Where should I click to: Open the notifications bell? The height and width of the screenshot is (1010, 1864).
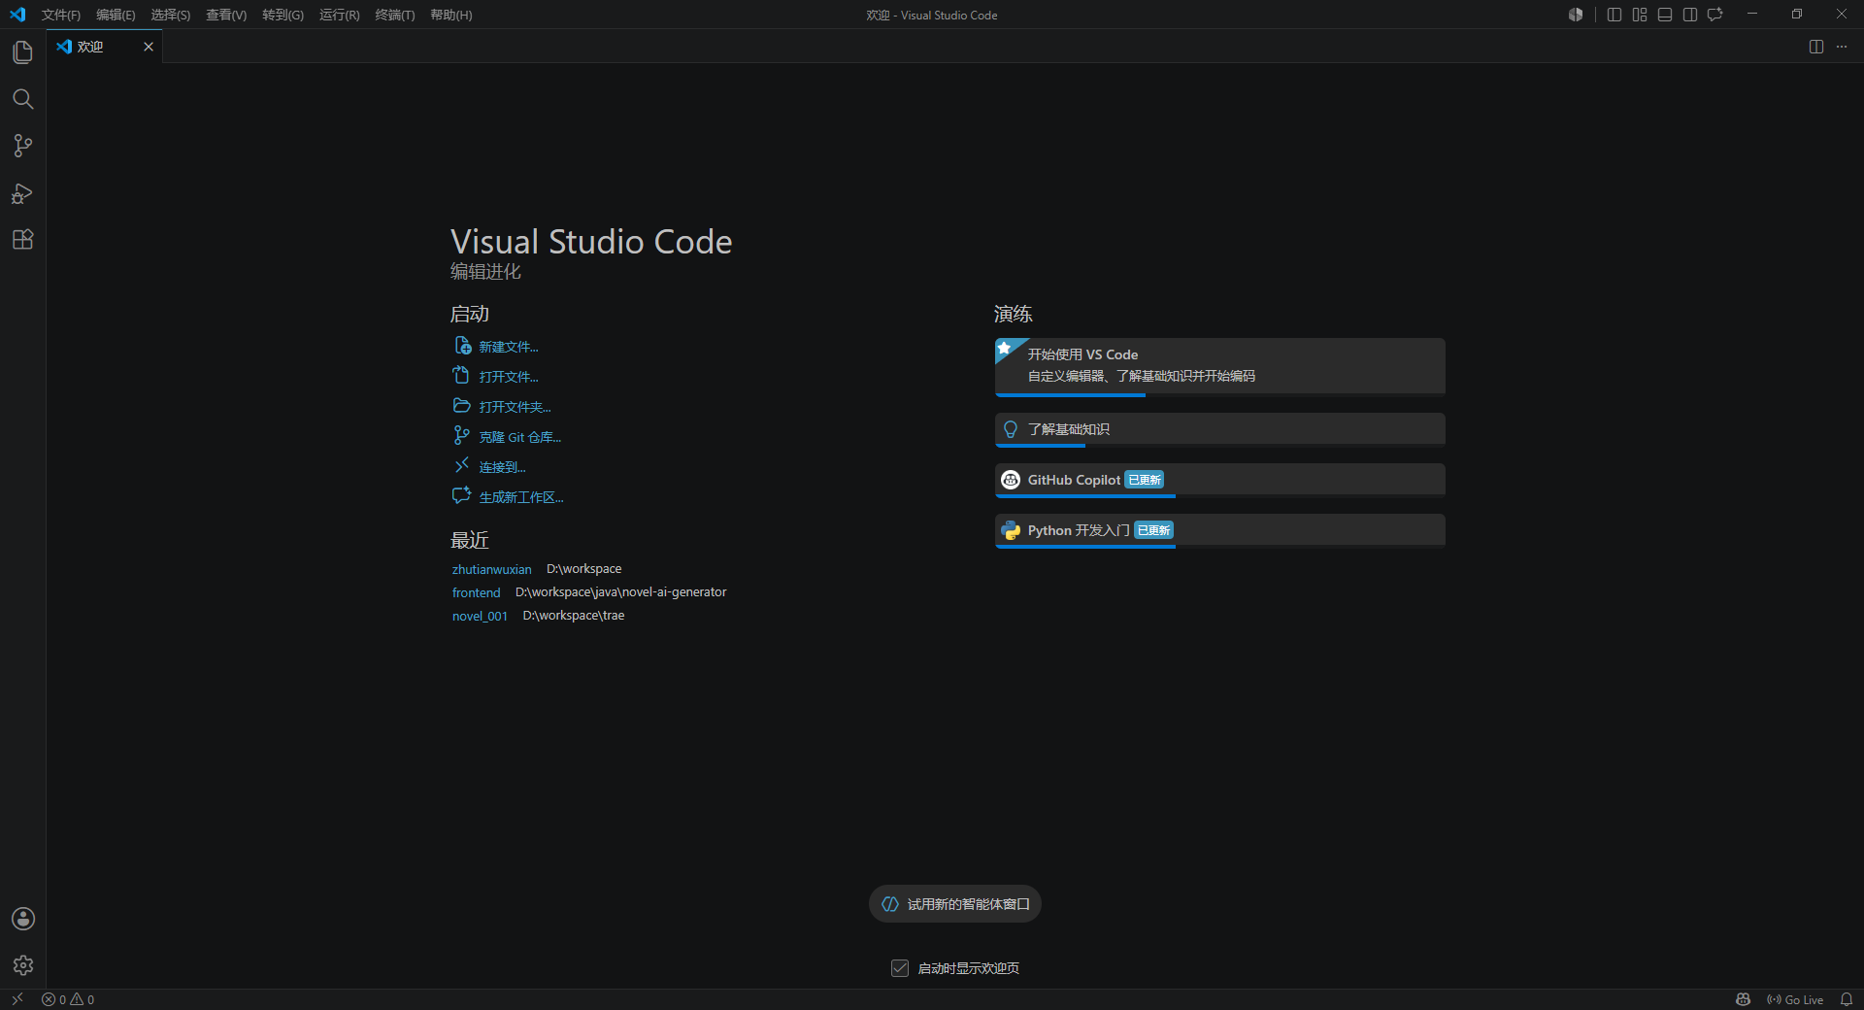pyautogui.click(x=1847, y=999)
